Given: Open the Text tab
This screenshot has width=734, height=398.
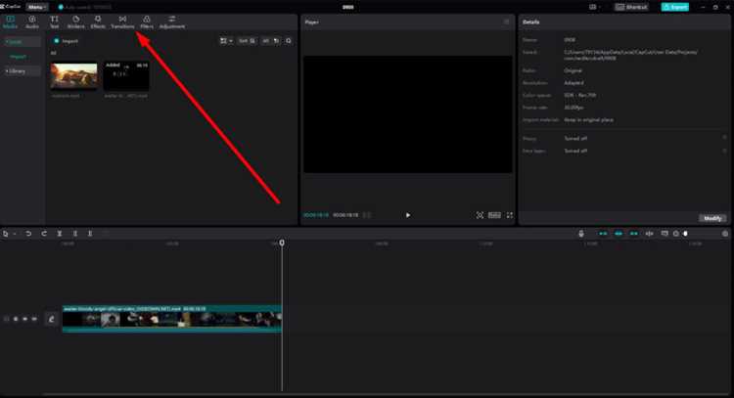Looking at the screenshot, I should click(x=54, y=22).
